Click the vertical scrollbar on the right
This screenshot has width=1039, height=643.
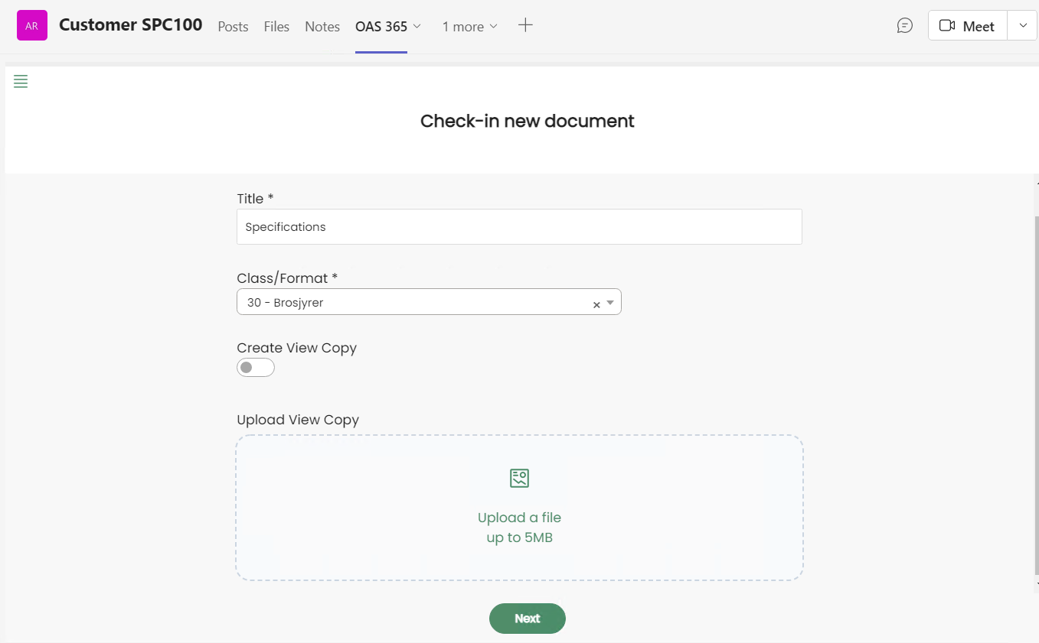pyautogui.click(x=1036, y=382)
